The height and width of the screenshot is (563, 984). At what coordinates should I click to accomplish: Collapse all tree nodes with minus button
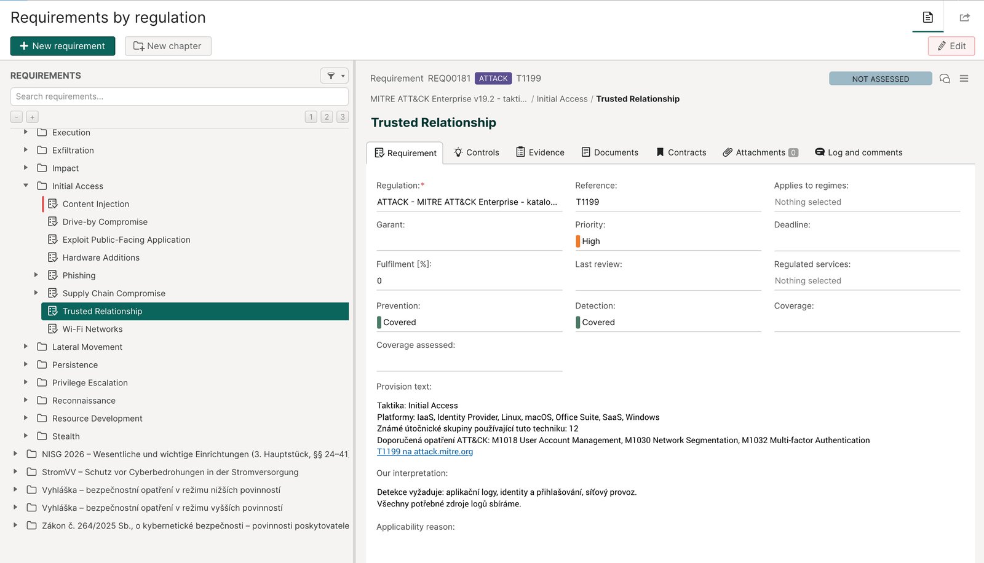point(17,117)
